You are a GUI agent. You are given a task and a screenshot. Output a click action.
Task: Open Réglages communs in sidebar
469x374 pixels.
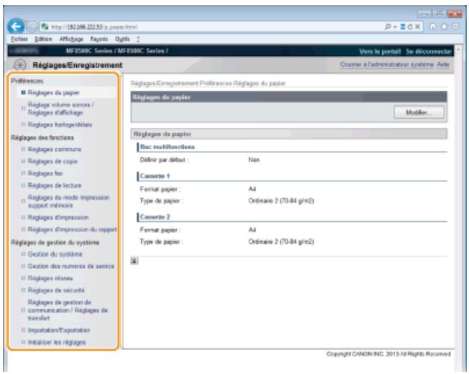click(x=55, y=149)
